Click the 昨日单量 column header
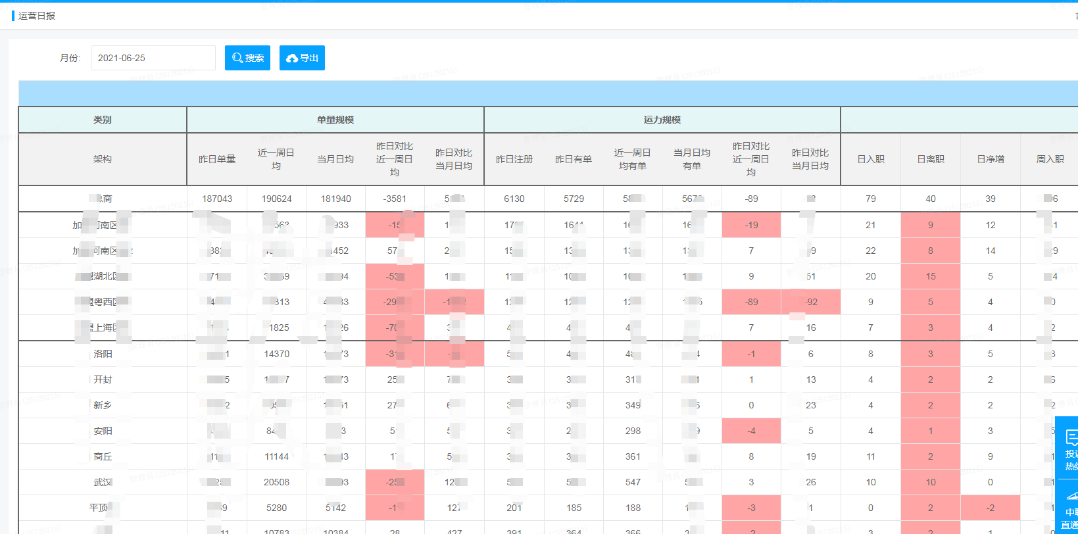Viewport: 1078px width, 534px height. [217, 159]
